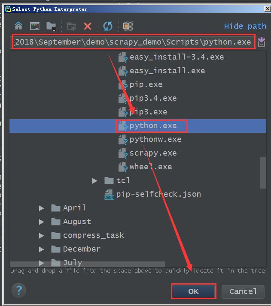Toggle show hidden files and directories
Image resolution: width=271 pixels, height=306 pixels.
pyautogui.click(x=128, y=26)
